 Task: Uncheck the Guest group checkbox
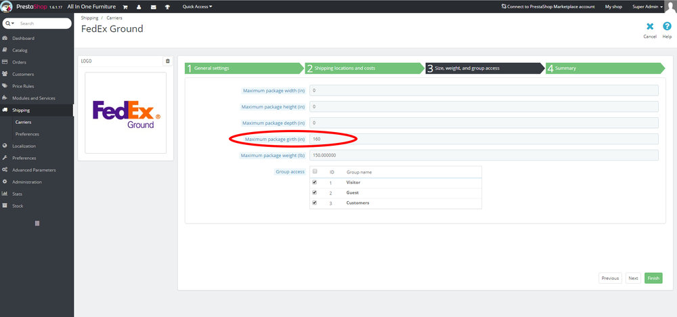[315, 192]
